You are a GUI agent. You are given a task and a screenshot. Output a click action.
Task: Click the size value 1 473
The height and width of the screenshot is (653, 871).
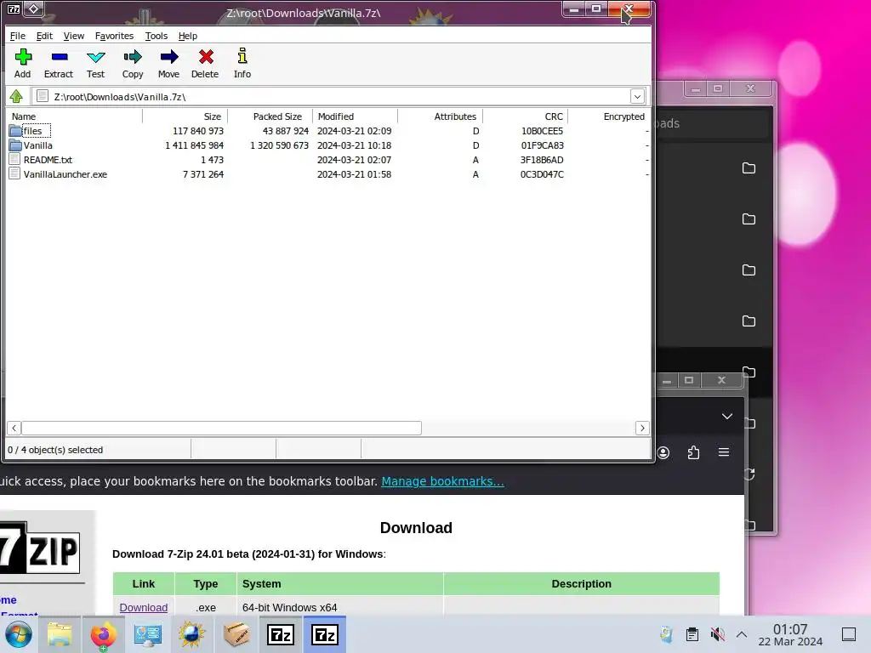click(x=212, y=160)
